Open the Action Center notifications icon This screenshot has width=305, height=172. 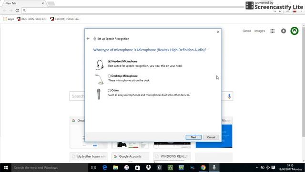pos(273,168)
